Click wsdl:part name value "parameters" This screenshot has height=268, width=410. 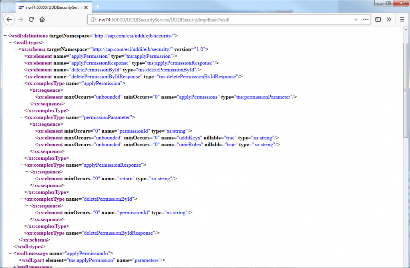click(x=147, y=260)
